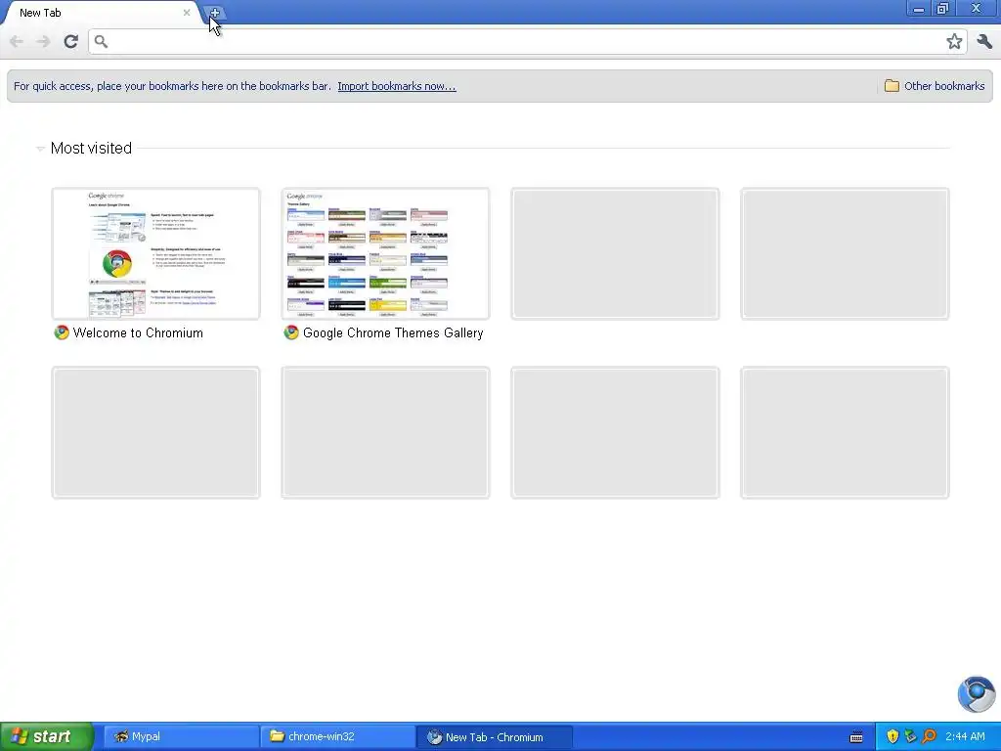This screenshot has height=751, width=1001.
Task: Focus the address bar input
Action: [527, 41]
